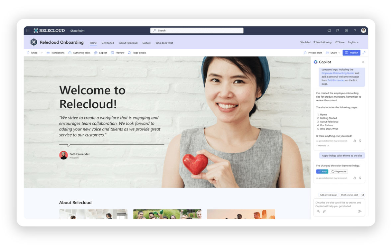Open the third About Relecloud orange thumbnail
This screenshot has height=245, width=392.
(241, 214)
